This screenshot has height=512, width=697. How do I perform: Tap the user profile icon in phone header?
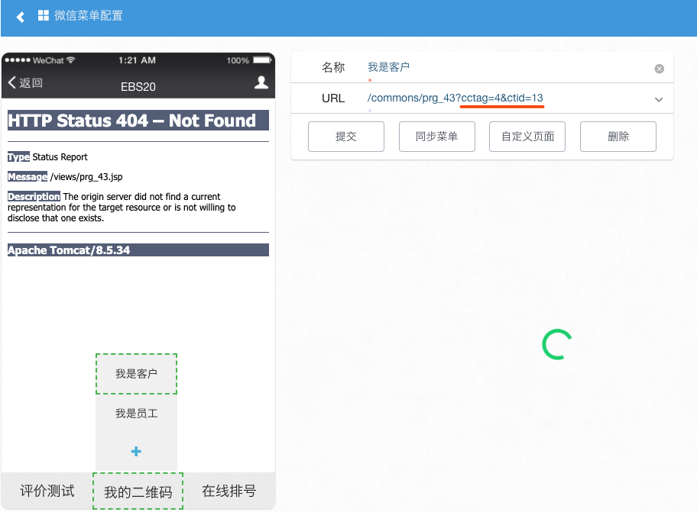pyautogui.click(x=261, y=82)
